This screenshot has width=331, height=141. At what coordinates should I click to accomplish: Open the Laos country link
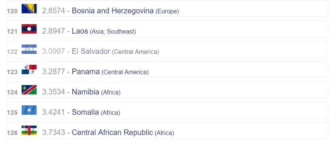pos(80,31)
